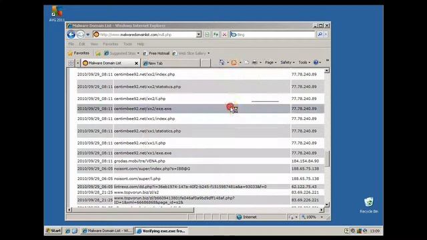427x240 pixels.
Task: Expand the command bar overflow chevron
Action: click(x=328, y=61)
